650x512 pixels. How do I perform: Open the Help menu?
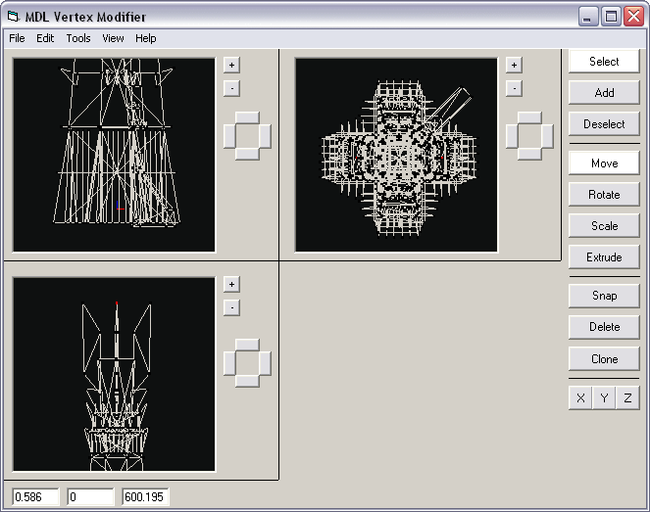point(145,38)
